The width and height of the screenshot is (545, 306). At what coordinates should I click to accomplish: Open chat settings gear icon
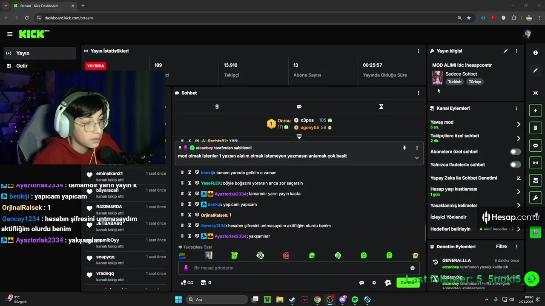coord(374,283)
